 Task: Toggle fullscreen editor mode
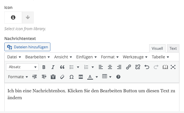pos(173,67)
